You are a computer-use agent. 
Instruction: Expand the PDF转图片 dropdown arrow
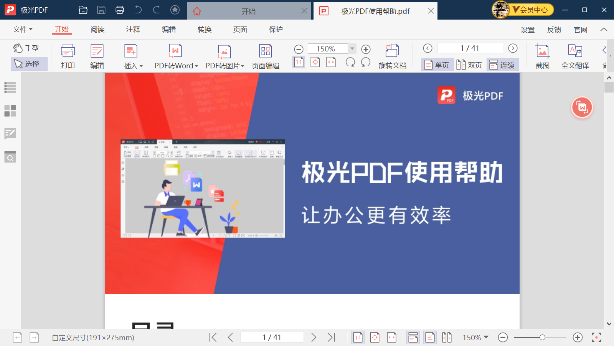point(243,66)
